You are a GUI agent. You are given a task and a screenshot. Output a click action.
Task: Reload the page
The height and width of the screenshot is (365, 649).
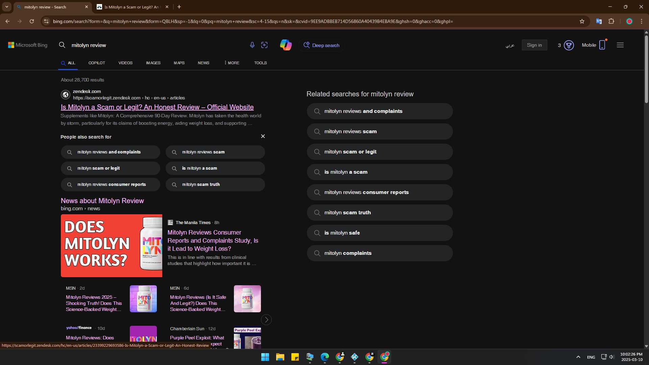click(32, 21)
